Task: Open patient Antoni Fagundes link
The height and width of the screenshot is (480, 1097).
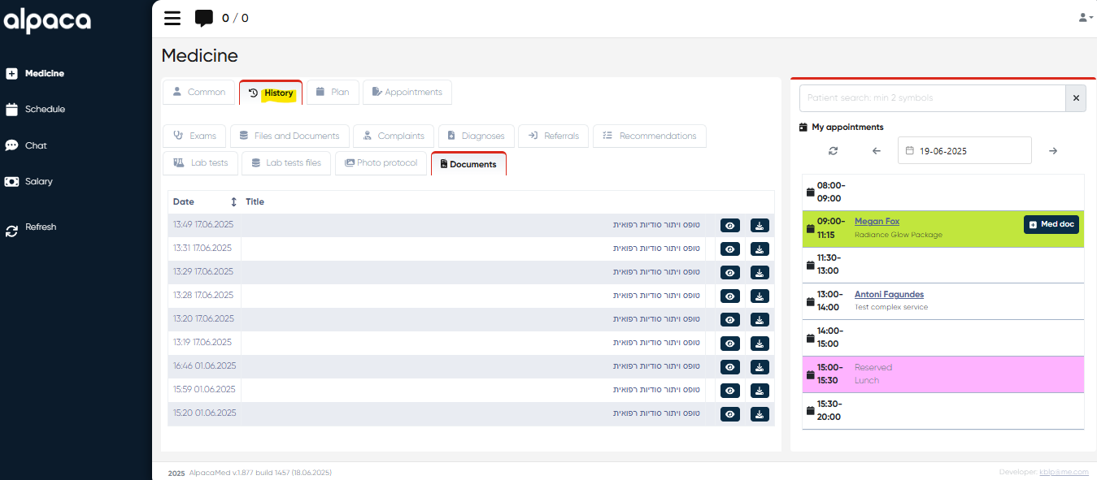Action: pos(889,294)
